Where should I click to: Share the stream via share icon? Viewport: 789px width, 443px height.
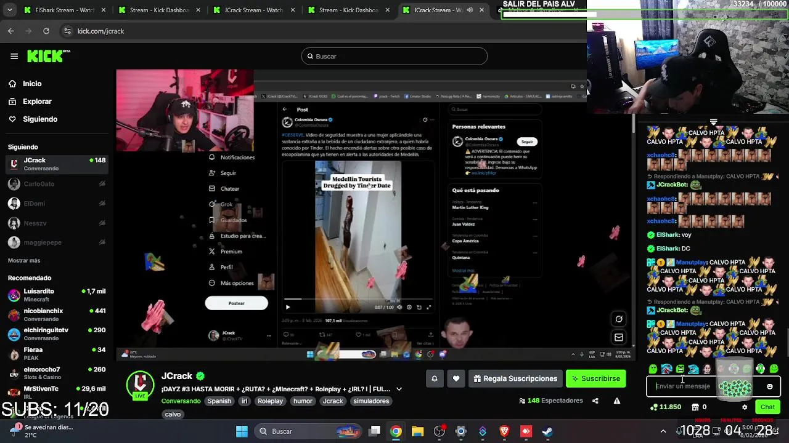coord(595,401)
